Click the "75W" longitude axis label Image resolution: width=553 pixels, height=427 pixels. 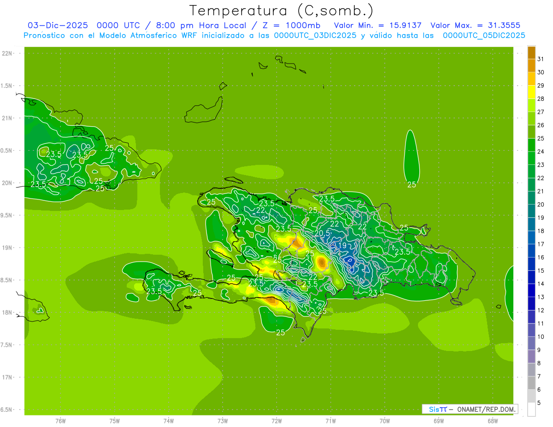click(114, 421)
